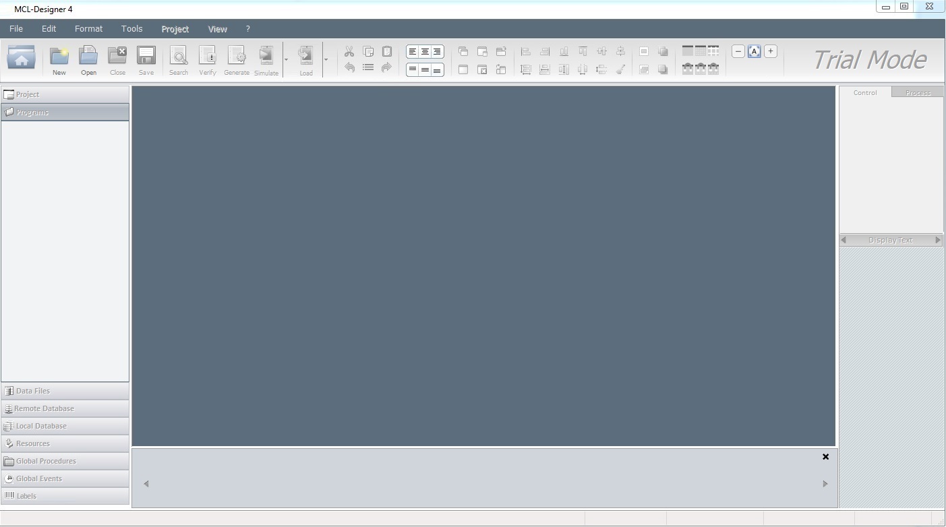The width and height of the screenshot is (946, 527).
Task: Open the dropdown arrow next to Load
Action: tap(326, 60)
